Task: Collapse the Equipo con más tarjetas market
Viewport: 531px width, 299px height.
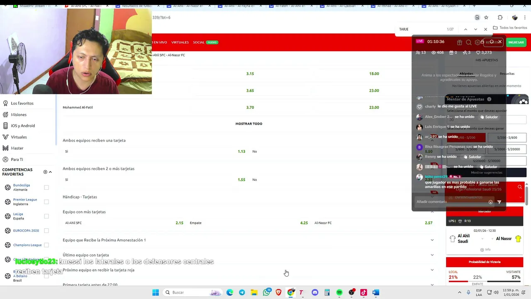Action: point(432,212)
